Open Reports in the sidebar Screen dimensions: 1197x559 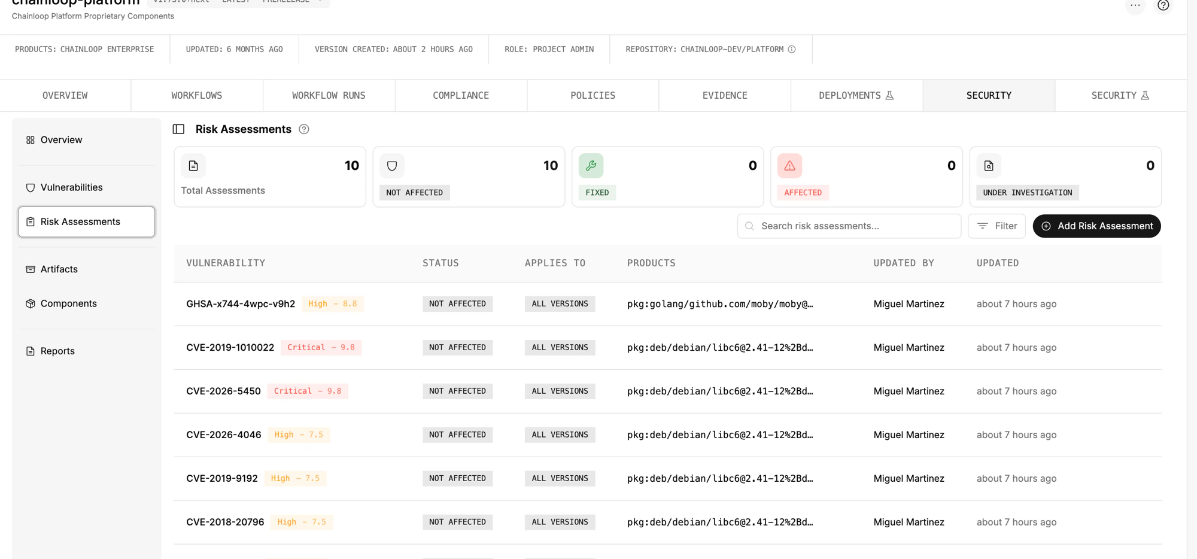tap(87, 351)
